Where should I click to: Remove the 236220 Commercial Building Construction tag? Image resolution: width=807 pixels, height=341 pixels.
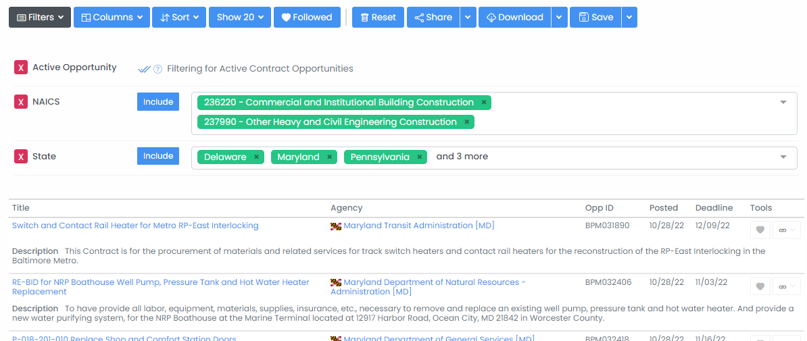tap(484, 103)
